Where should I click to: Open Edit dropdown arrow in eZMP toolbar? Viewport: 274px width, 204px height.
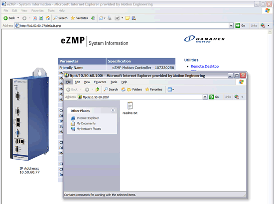click(x=122, y=18)
